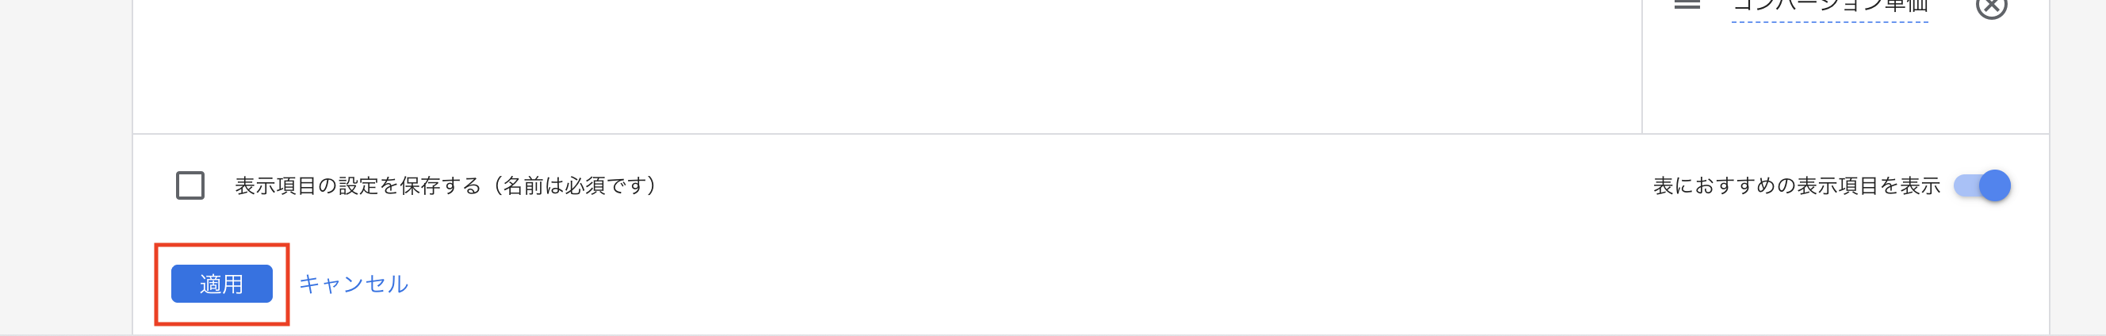Check the 表示項目の設定を保存する checkbox
Screen dimensions: 2106x336
click(x=190, y=185)
